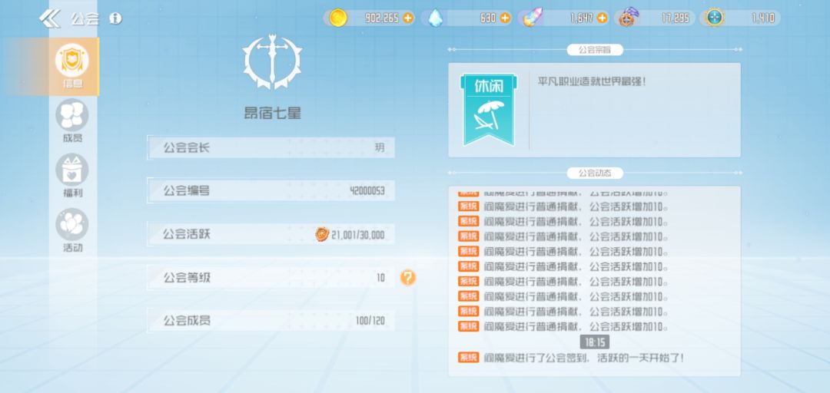
Task: Click the 休闲 casual guild banner
Action: click(489, 110)
